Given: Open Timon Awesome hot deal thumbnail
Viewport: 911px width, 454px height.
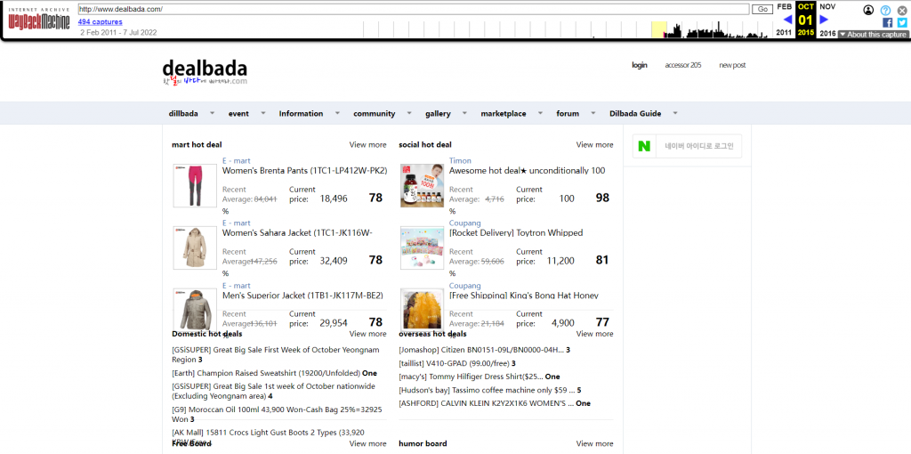Looking at the screenshot, I should point(423,185).
